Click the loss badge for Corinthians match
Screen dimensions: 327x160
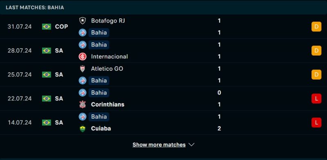click(x=316, y=98)
